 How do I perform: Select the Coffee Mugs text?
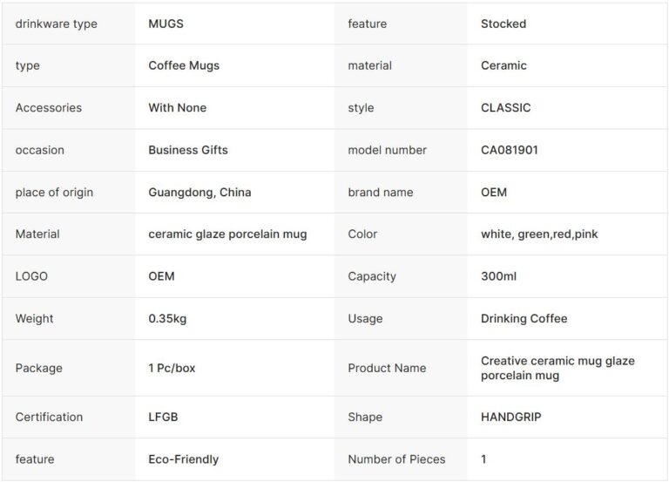click(184, 65)
